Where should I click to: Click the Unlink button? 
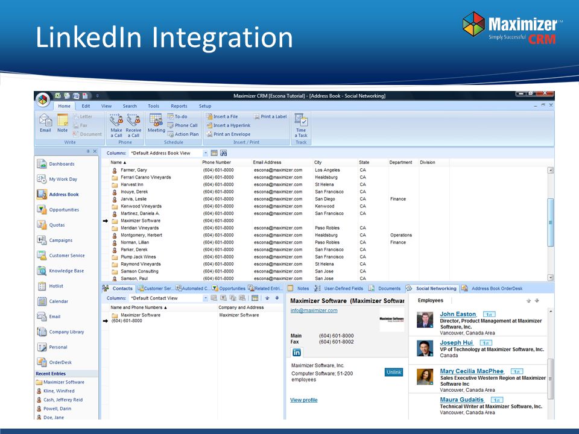(394, 373)
